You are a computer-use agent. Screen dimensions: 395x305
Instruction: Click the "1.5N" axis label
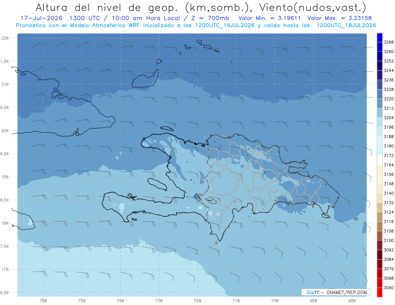click(x=5, y=61)
